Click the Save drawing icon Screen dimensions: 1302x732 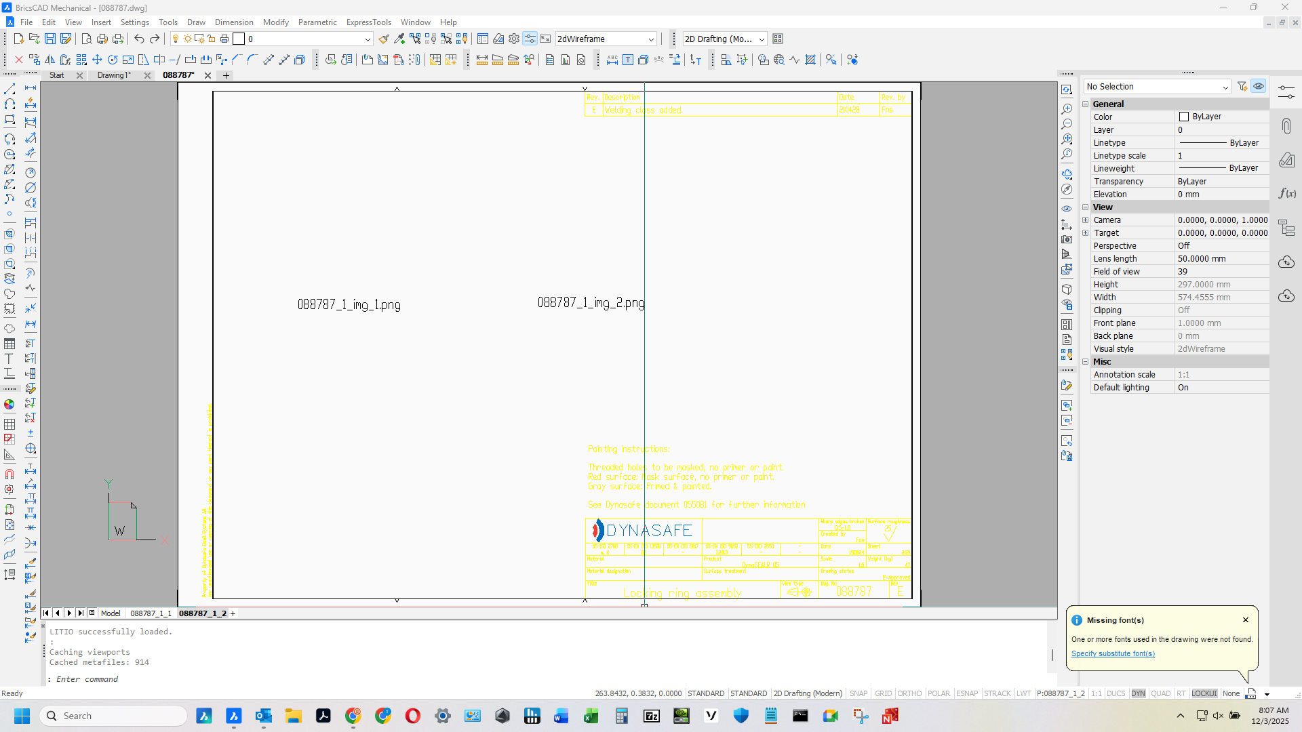point(50,39)
